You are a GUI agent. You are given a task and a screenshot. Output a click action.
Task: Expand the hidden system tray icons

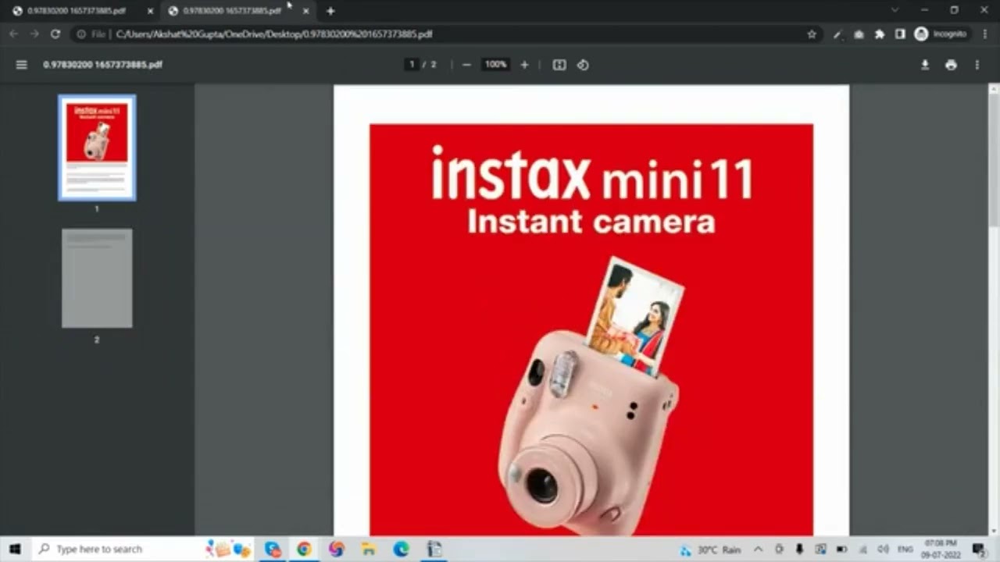(758, 550)
